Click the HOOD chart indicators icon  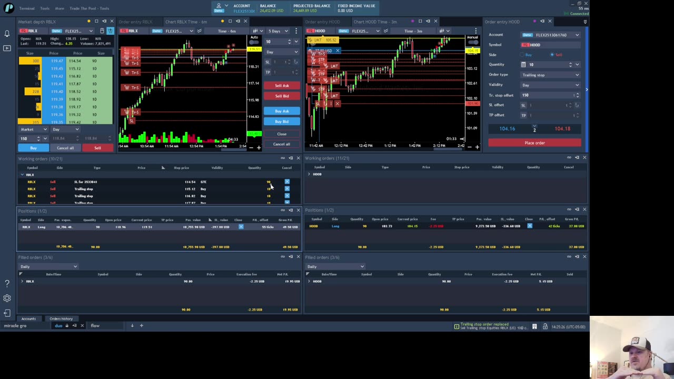(x=385, y=31)
